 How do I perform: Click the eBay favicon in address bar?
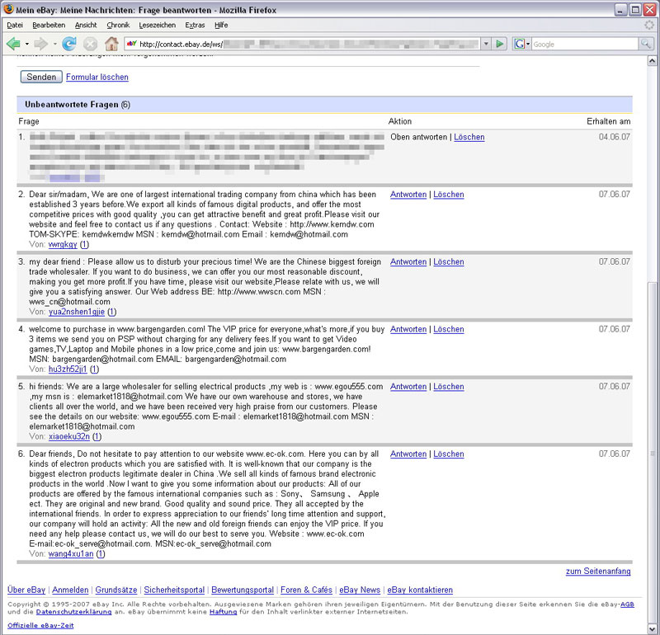point(132,44)
